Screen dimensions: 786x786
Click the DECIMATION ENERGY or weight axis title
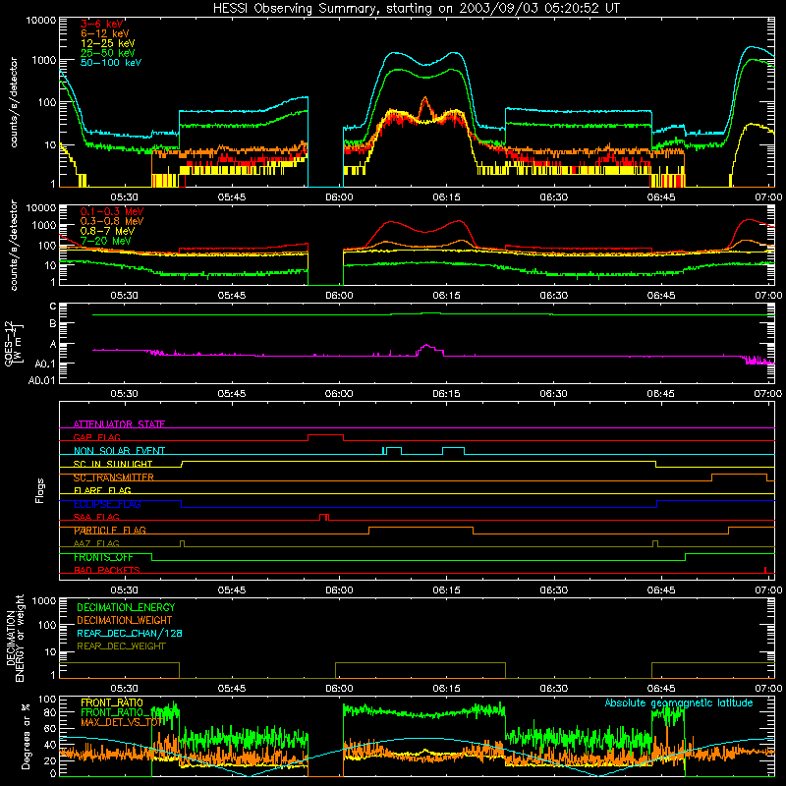pyautogui.click(x=15, y=638)
